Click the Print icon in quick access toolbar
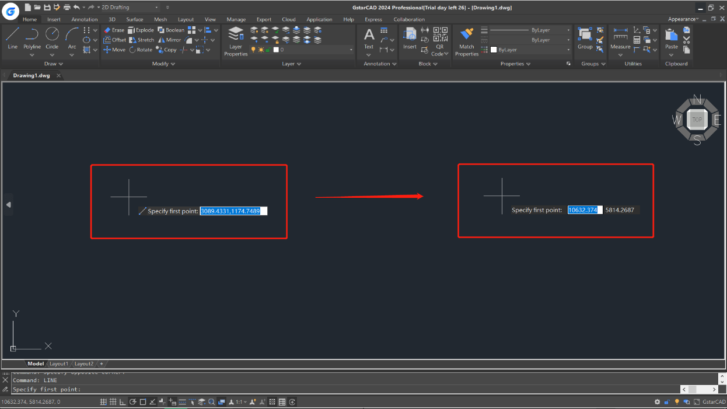The width and height of the screenshot is (727, 409). [x=67, y=8]
